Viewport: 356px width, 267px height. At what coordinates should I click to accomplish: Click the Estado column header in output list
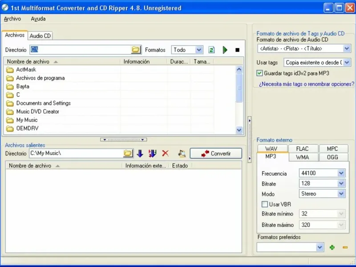[x=180, y=166]
